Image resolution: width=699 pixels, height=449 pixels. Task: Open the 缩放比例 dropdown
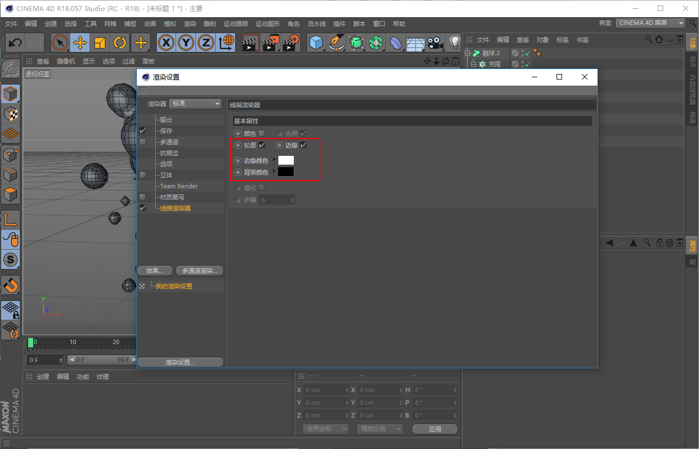coord(380,429)
